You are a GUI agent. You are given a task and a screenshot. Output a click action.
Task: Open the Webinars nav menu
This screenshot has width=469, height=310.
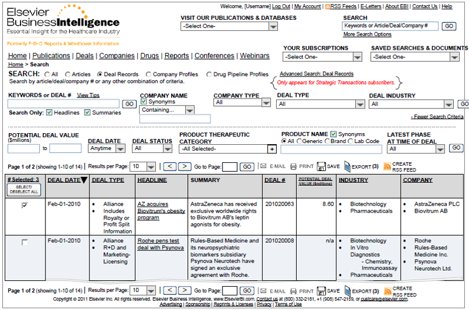tap(255, 56)
